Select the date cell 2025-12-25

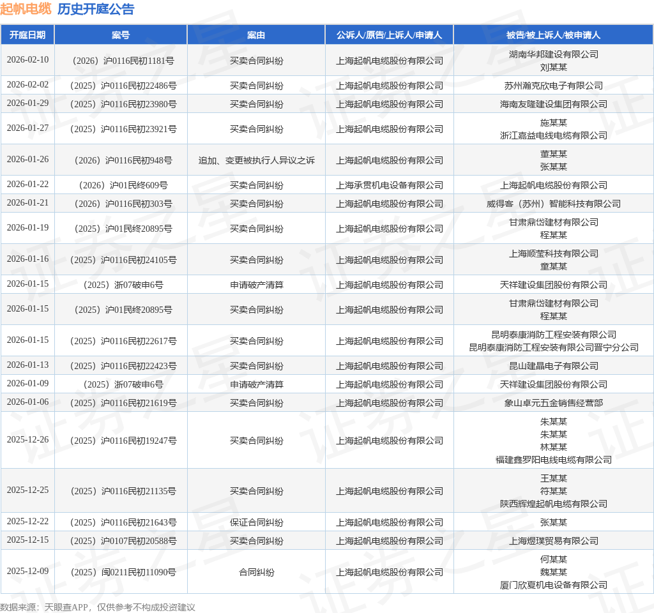(x=27, y=490)
